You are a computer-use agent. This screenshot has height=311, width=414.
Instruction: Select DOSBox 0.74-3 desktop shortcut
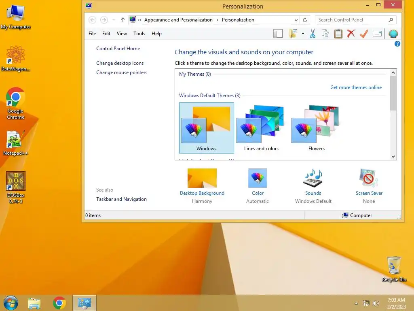16,187
